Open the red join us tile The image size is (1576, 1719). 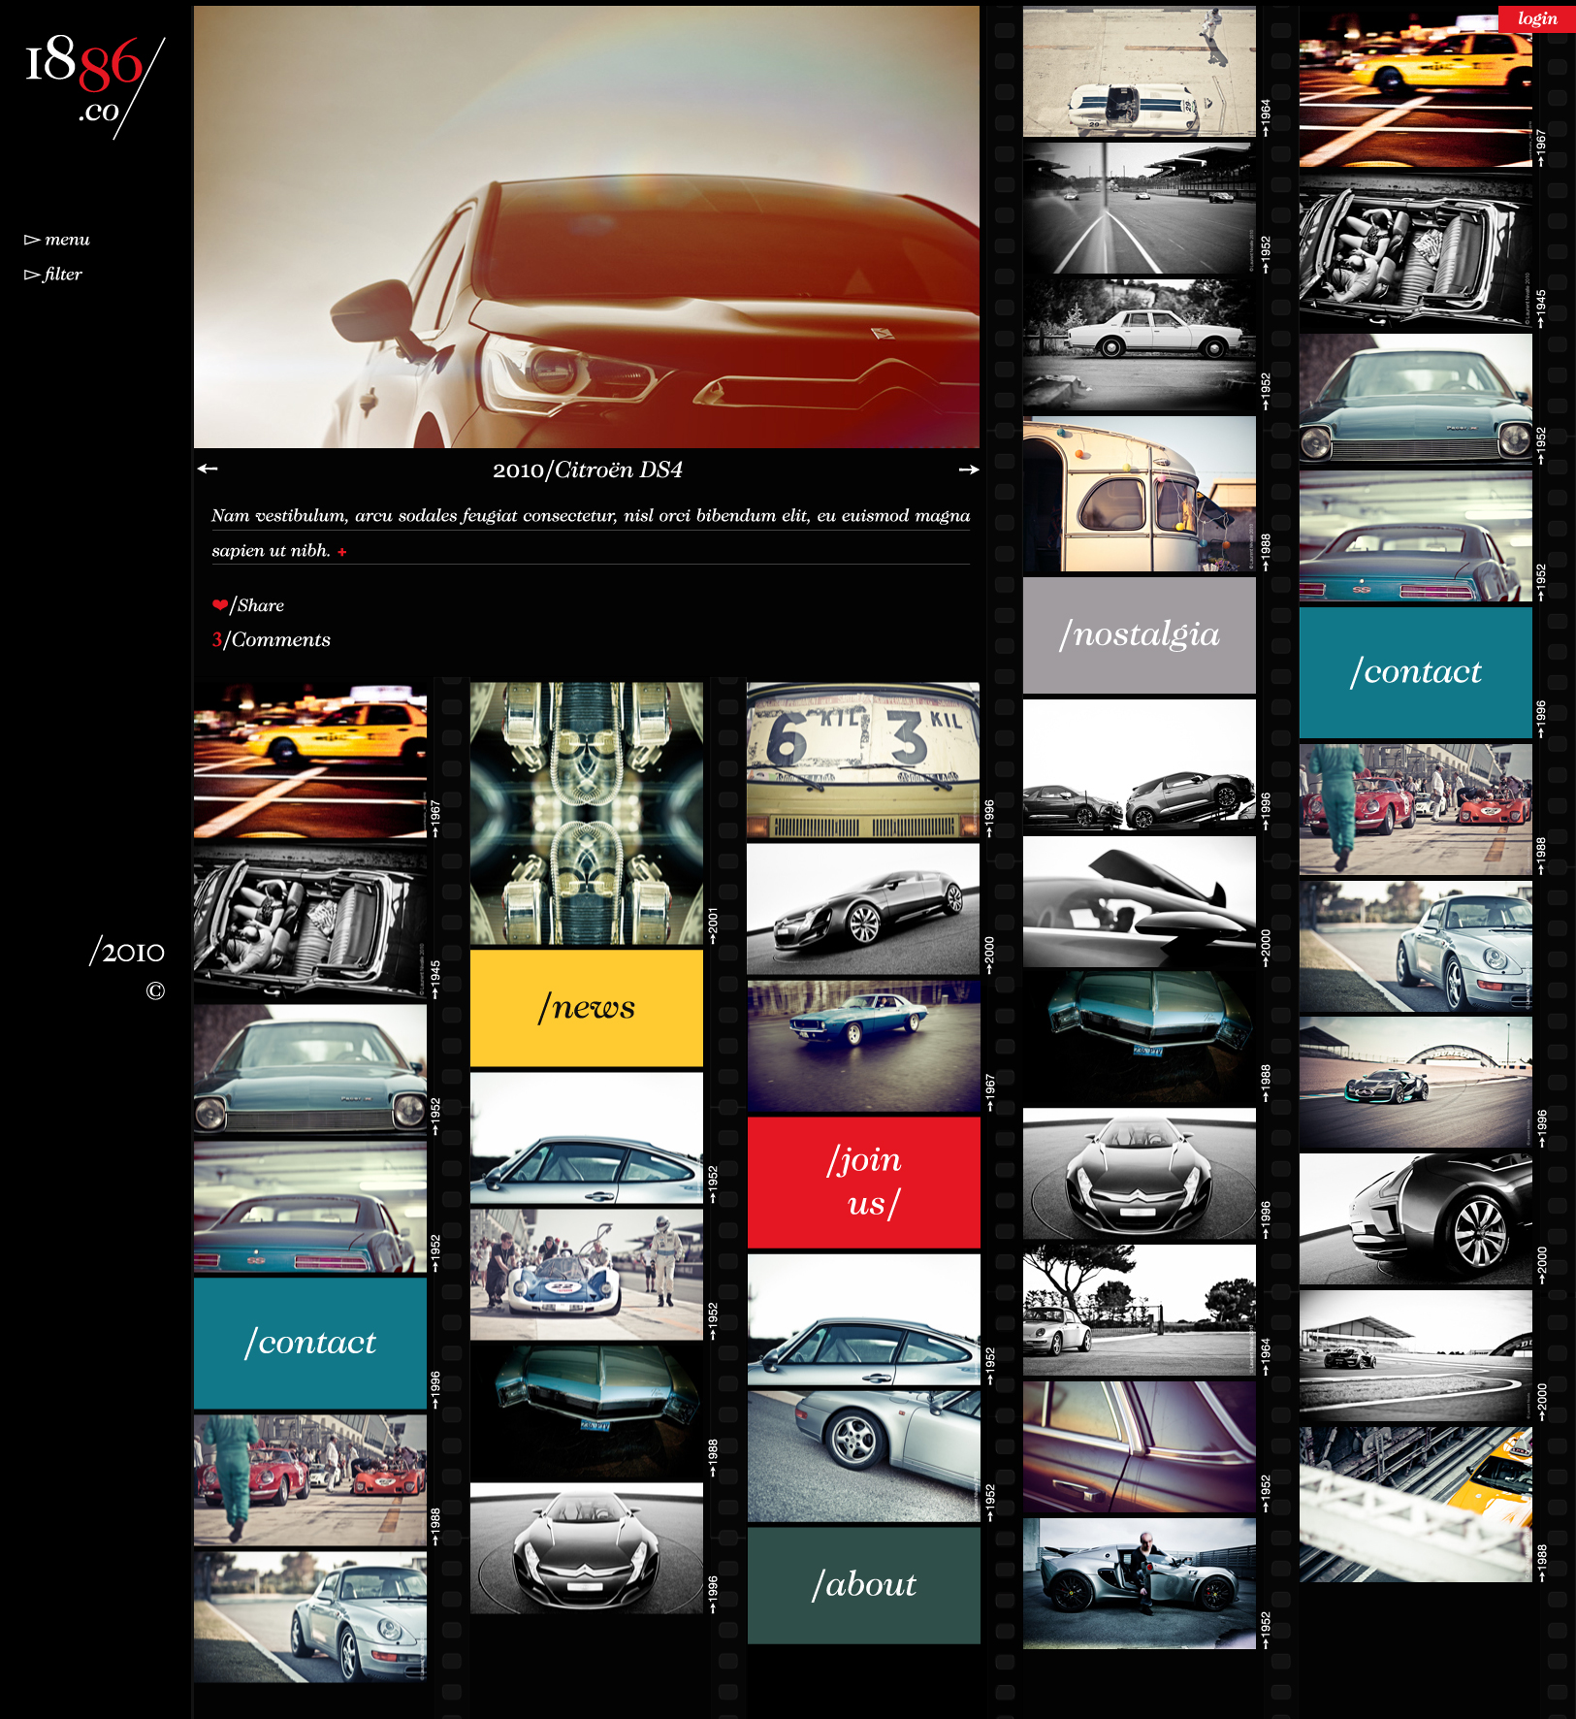(863, 1182)
